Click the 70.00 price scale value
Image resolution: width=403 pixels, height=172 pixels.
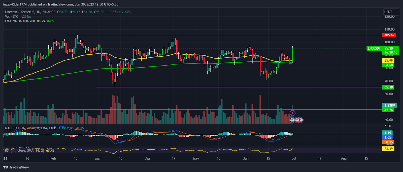[388, 81]
